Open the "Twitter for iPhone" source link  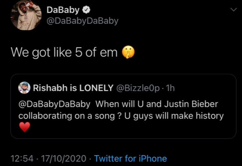tap(130, 159)
